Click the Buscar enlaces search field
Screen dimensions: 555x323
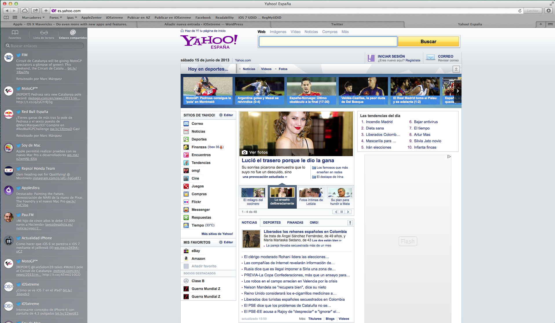pos(44,46)
